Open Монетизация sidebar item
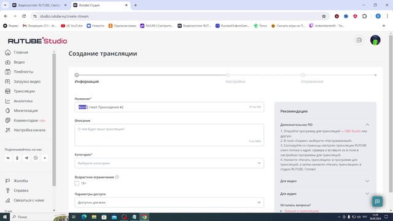 (21, 110)
